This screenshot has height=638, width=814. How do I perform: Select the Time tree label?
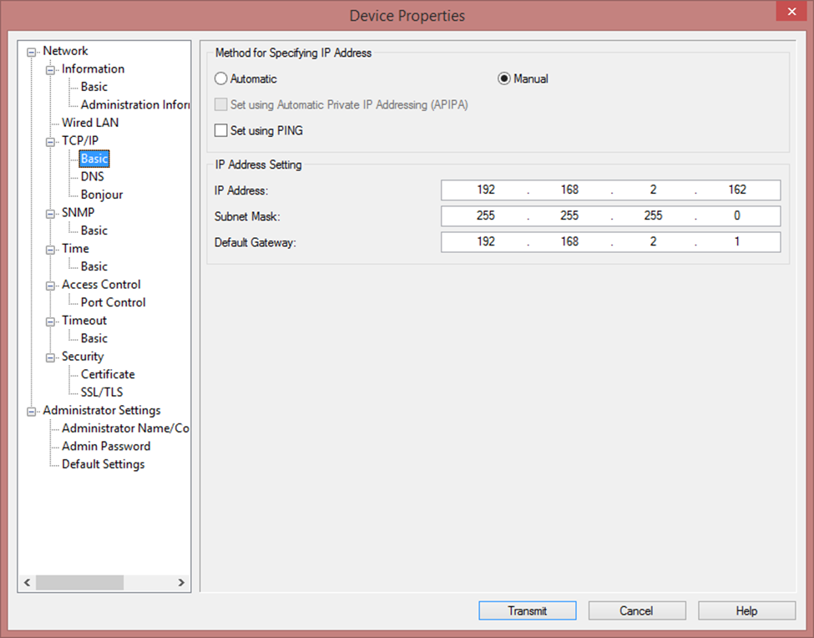point(75,249)
